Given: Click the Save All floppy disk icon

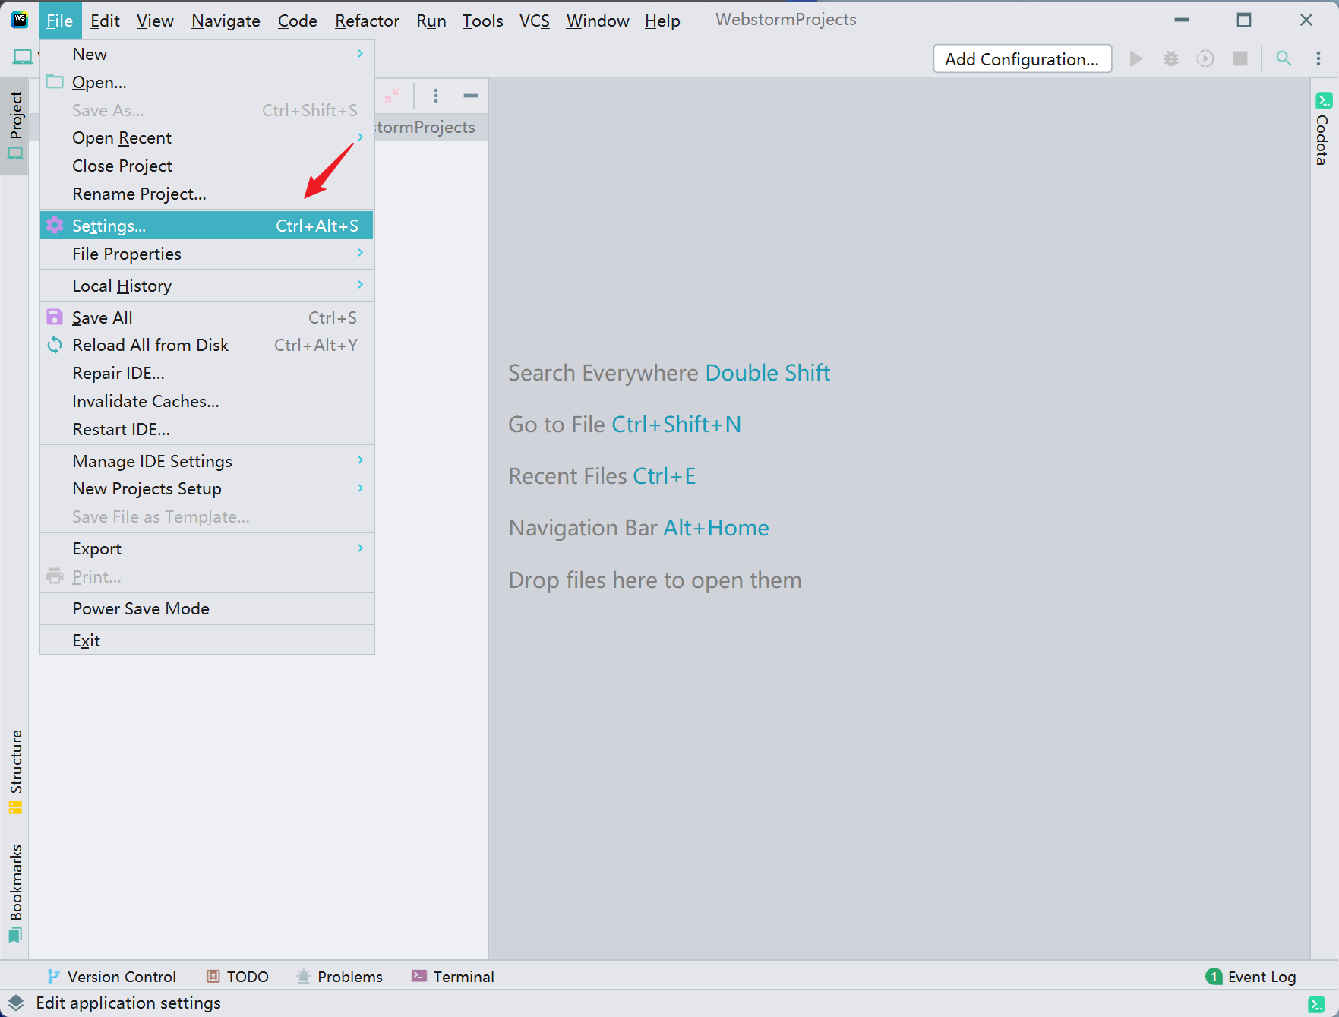Looking at the screenshot, I should point(55,317).
